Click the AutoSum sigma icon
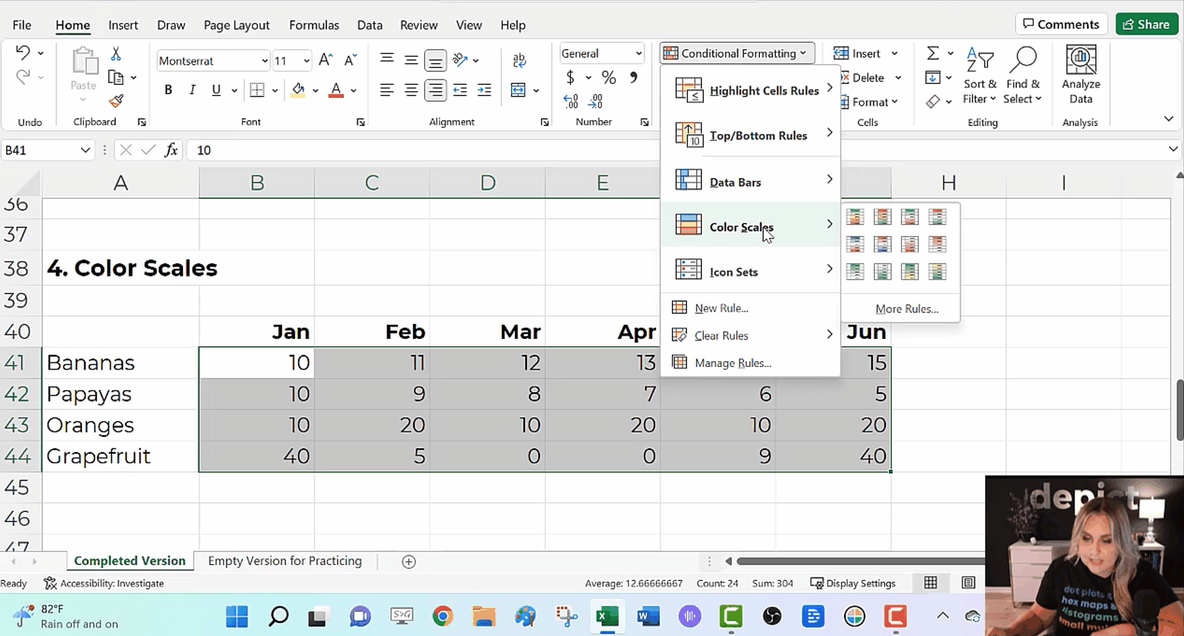1184x636 pixels. point(933,53)
